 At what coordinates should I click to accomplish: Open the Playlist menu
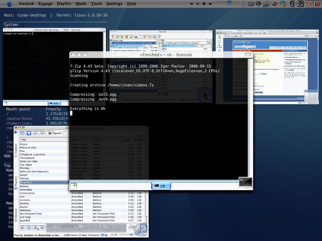64,3
